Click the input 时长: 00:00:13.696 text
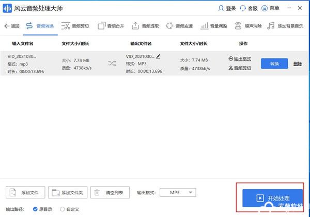 (26, 71)
